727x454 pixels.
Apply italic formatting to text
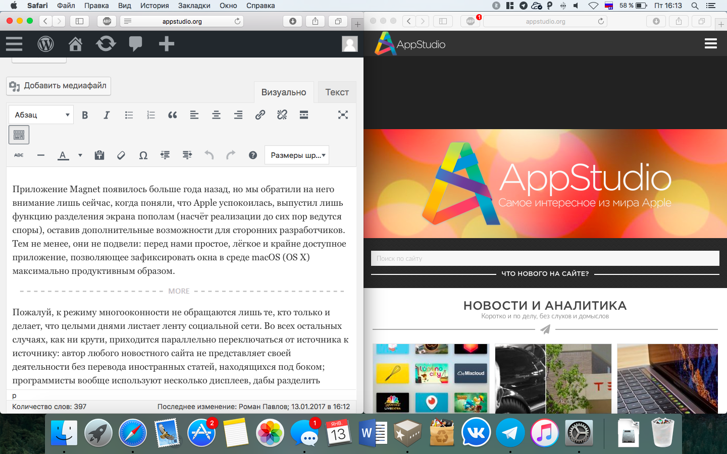(x=107, y=115)
